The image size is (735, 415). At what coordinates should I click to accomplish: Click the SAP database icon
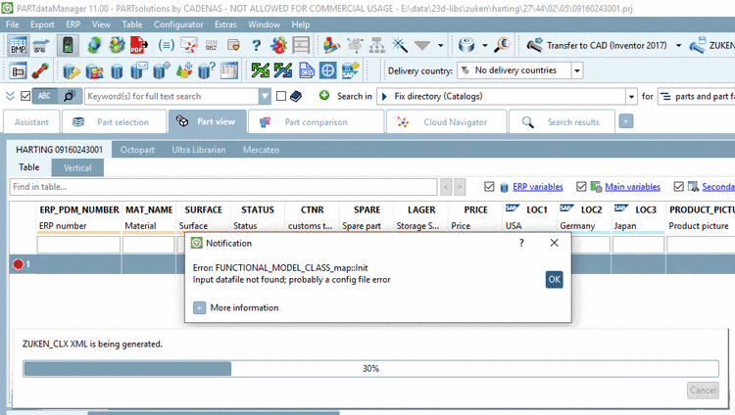pos(350,70)
